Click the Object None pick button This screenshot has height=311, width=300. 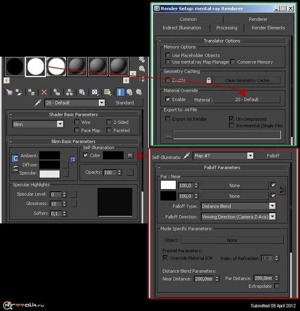[232, 240]
